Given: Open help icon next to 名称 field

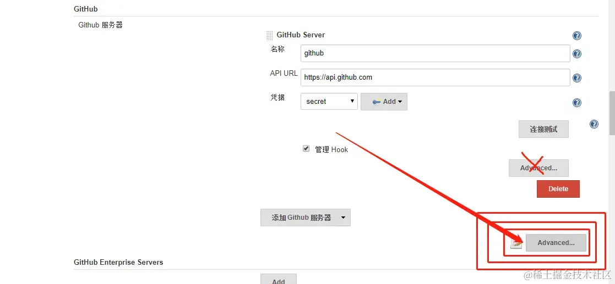Looking at the screenshot, I should point(576,54).
